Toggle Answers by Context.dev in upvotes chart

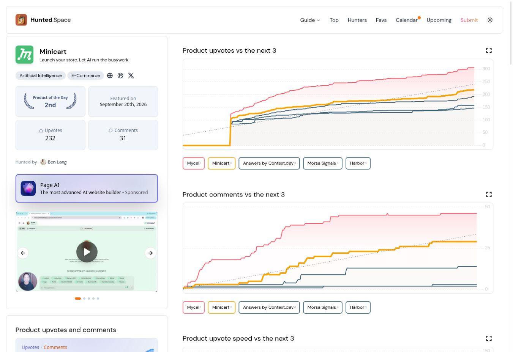[x=269, y=163]
